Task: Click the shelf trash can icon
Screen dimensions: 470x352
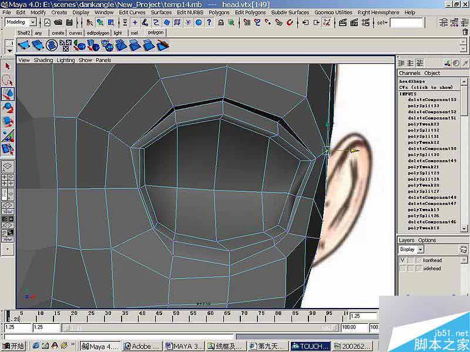Action: [465, 32]
